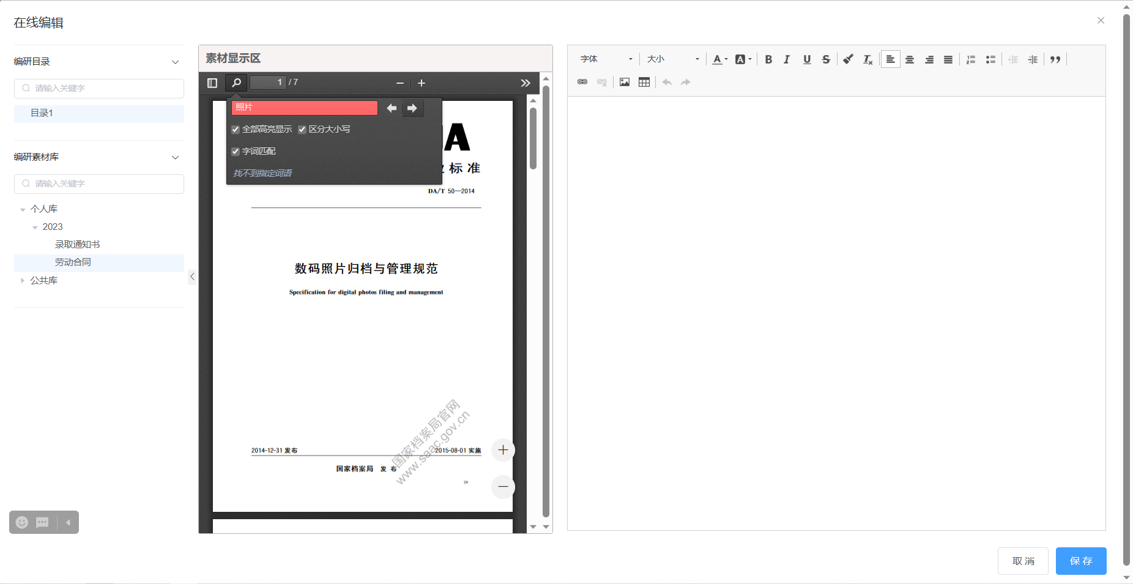
Task: Click the 编研素材库 keyword search field
Action: (x=99, y=184)
